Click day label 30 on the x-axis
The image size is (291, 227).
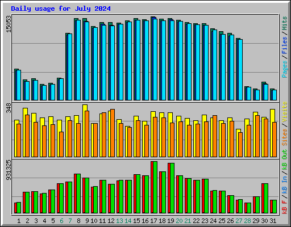point(264,221)
